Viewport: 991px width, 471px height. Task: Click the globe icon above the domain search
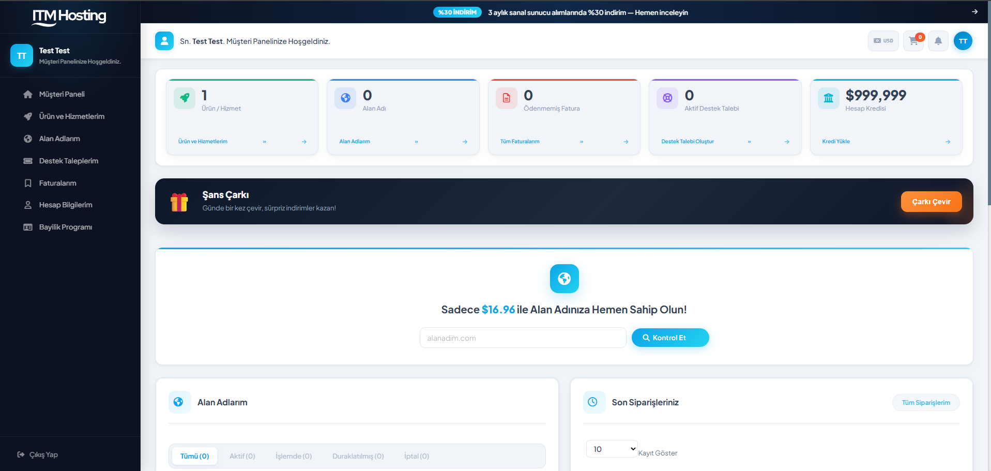tap(565, 279)
